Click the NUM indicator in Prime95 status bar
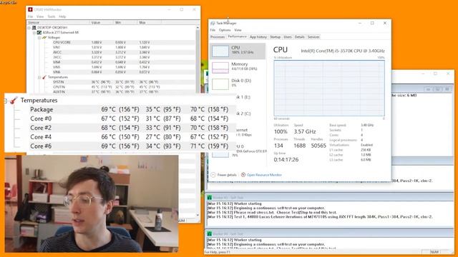The width and height of the screenshot is (458, 257). tap(434, 252)
